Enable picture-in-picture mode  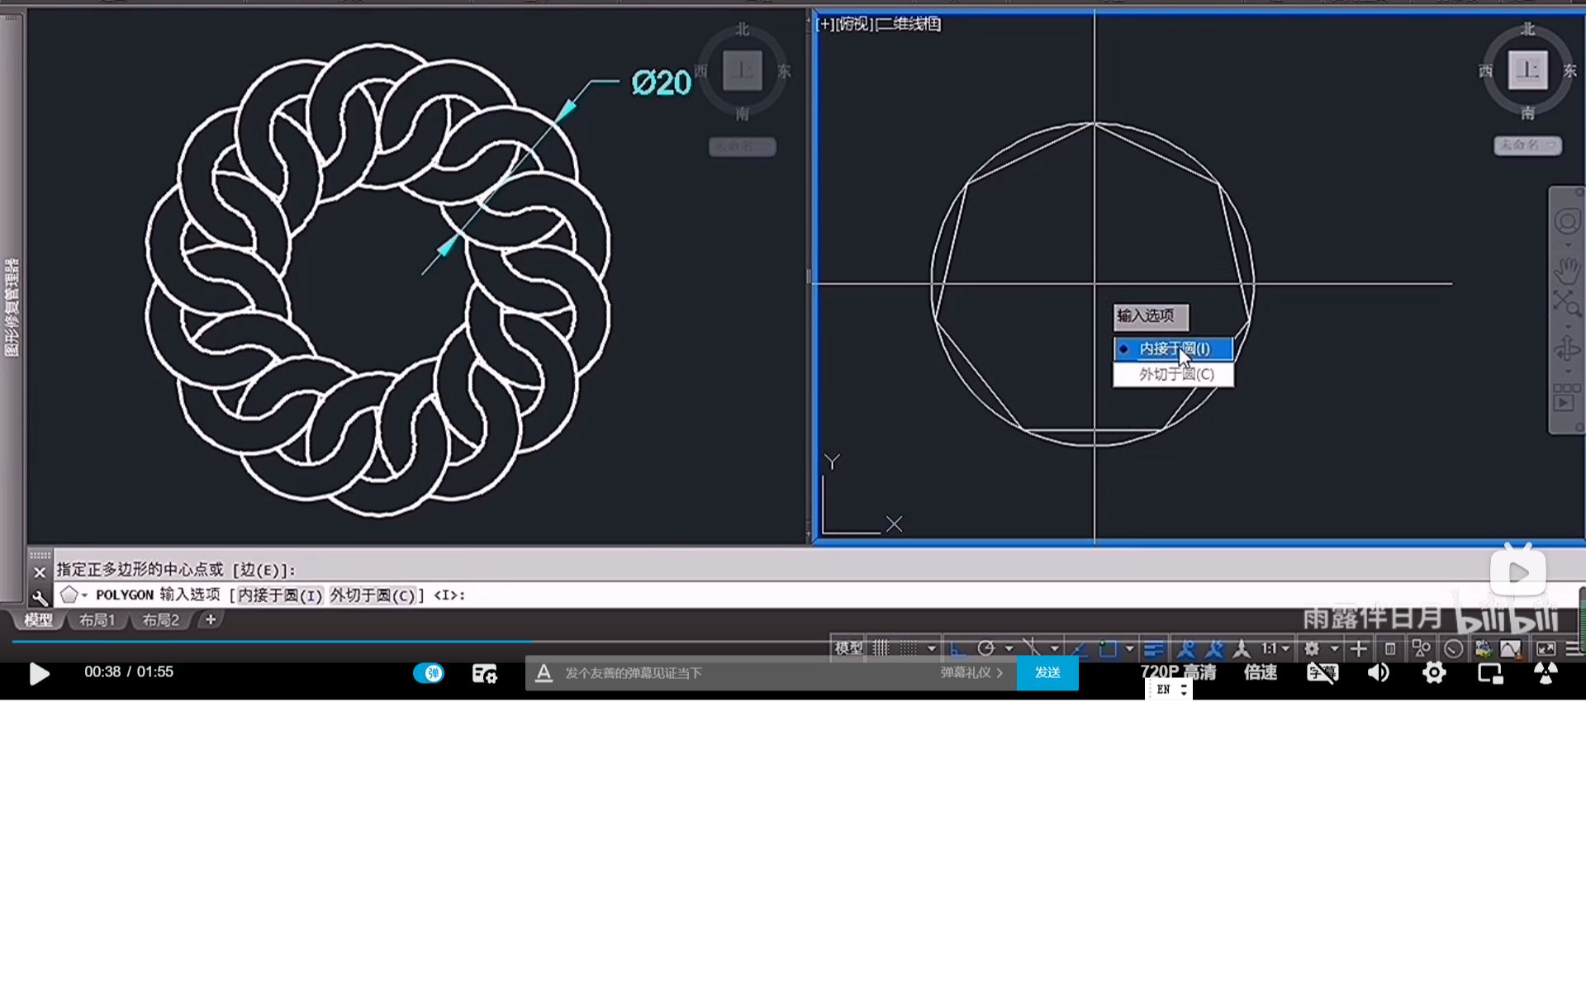1489,673
